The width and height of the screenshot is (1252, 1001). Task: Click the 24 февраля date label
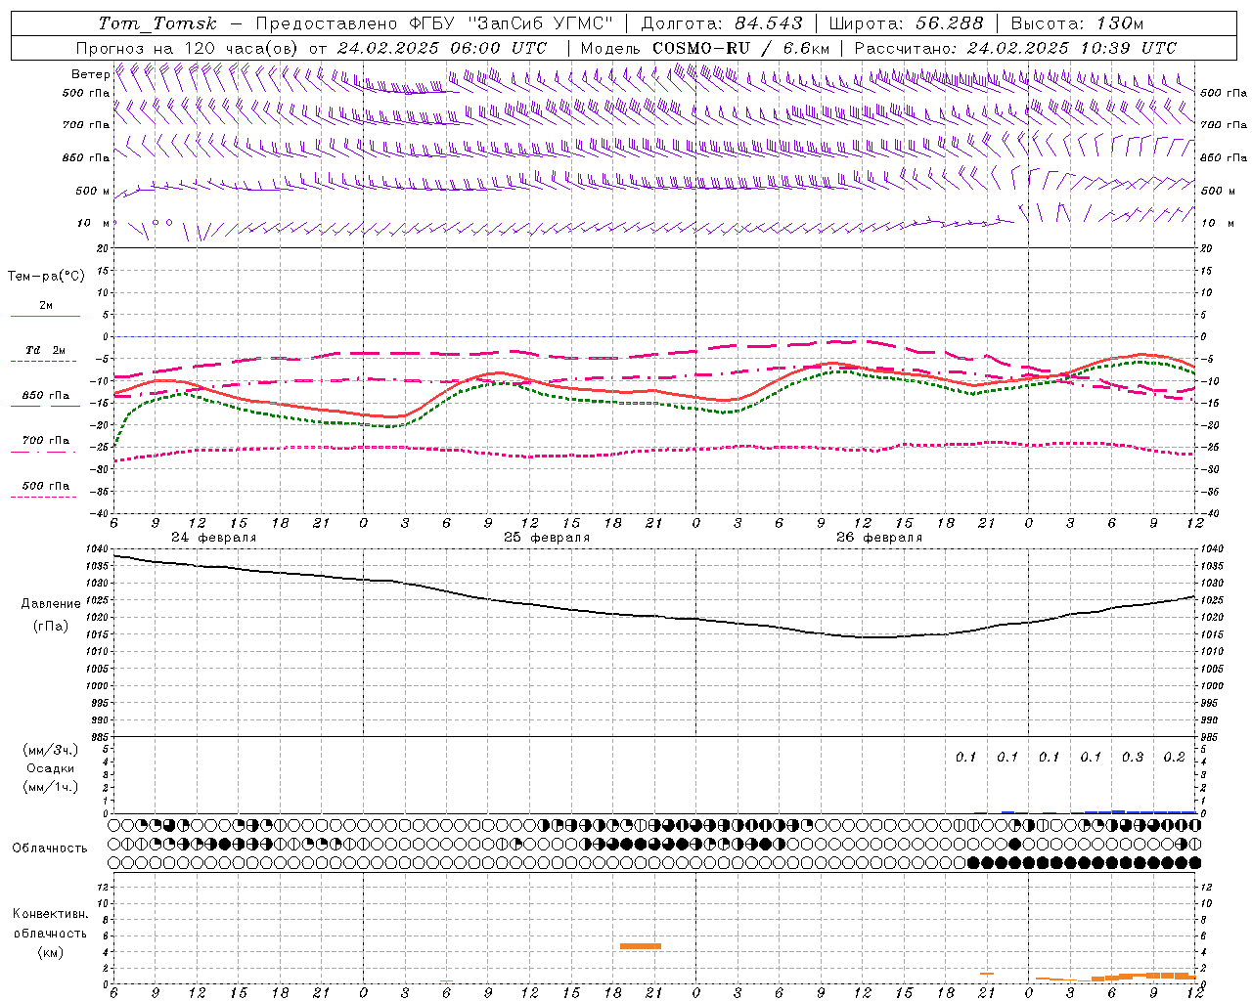213,538
